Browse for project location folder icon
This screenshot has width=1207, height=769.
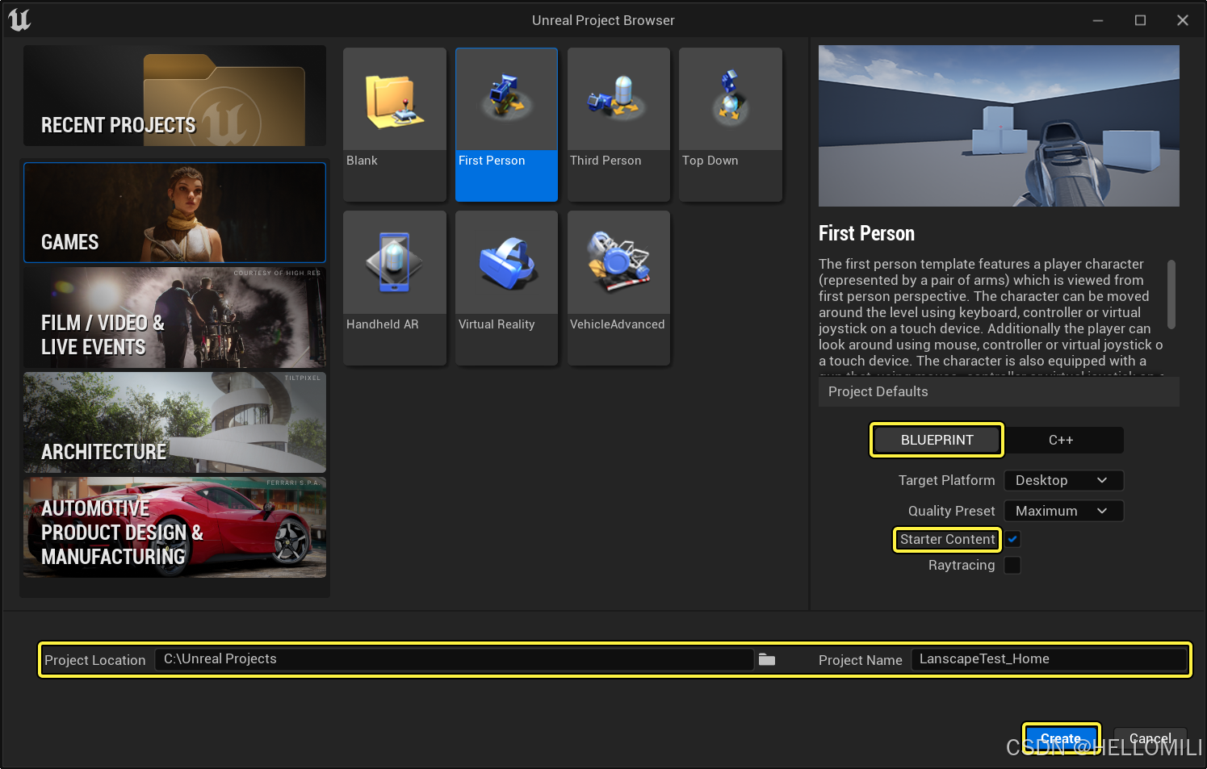[x=767, y=659]
